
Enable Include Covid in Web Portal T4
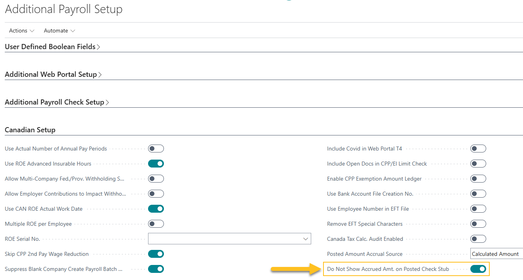tap(478, 149)
